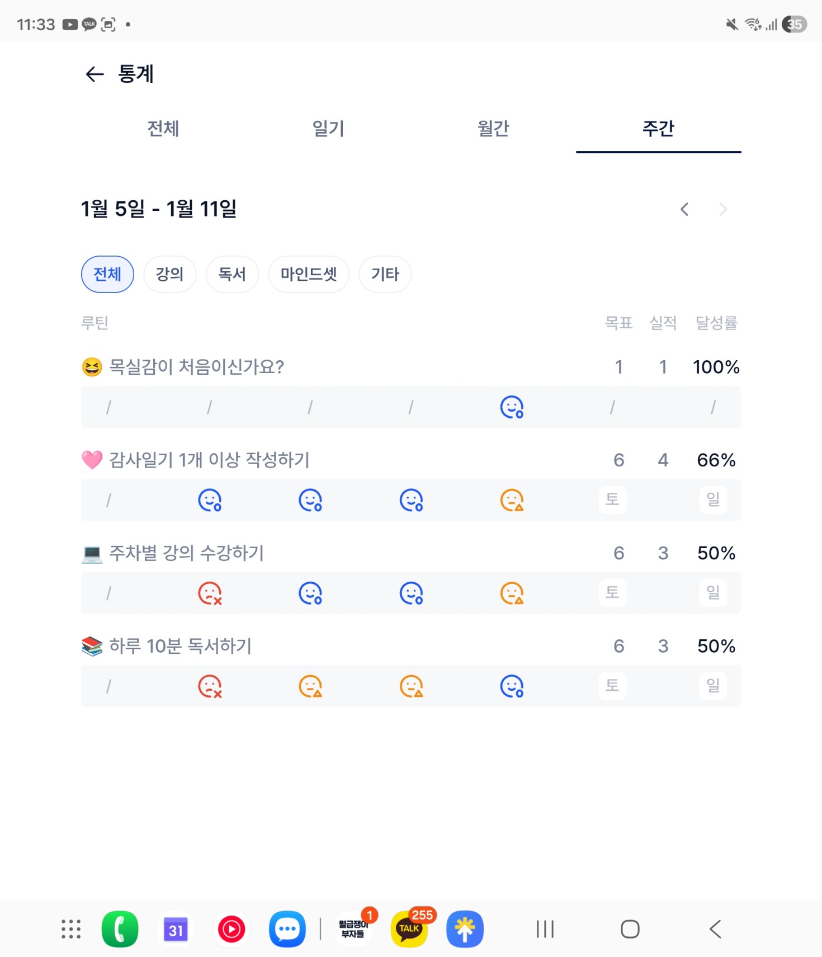Go to the next week
The height and width of the screenshot is (957, 822).
(x=723, y=209)
